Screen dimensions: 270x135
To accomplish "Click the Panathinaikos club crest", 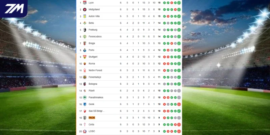I will point(85,97).
